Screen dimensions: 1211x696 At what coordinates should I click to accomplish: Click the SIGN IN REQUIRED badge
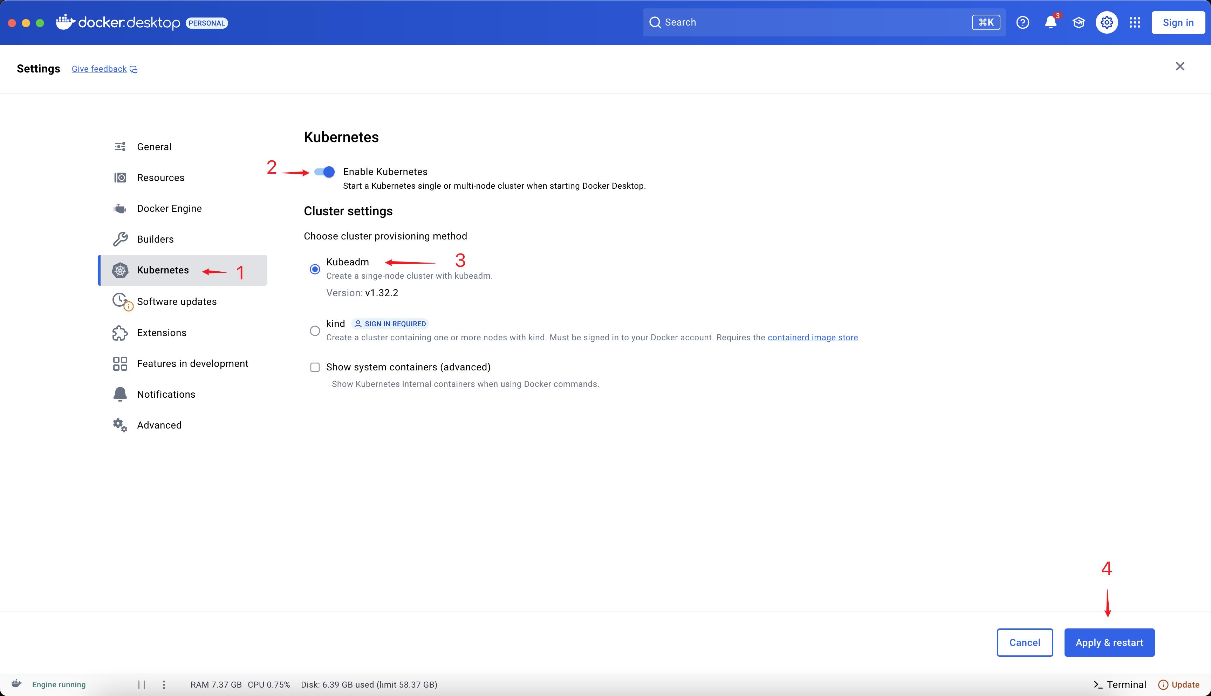point(390,323)
